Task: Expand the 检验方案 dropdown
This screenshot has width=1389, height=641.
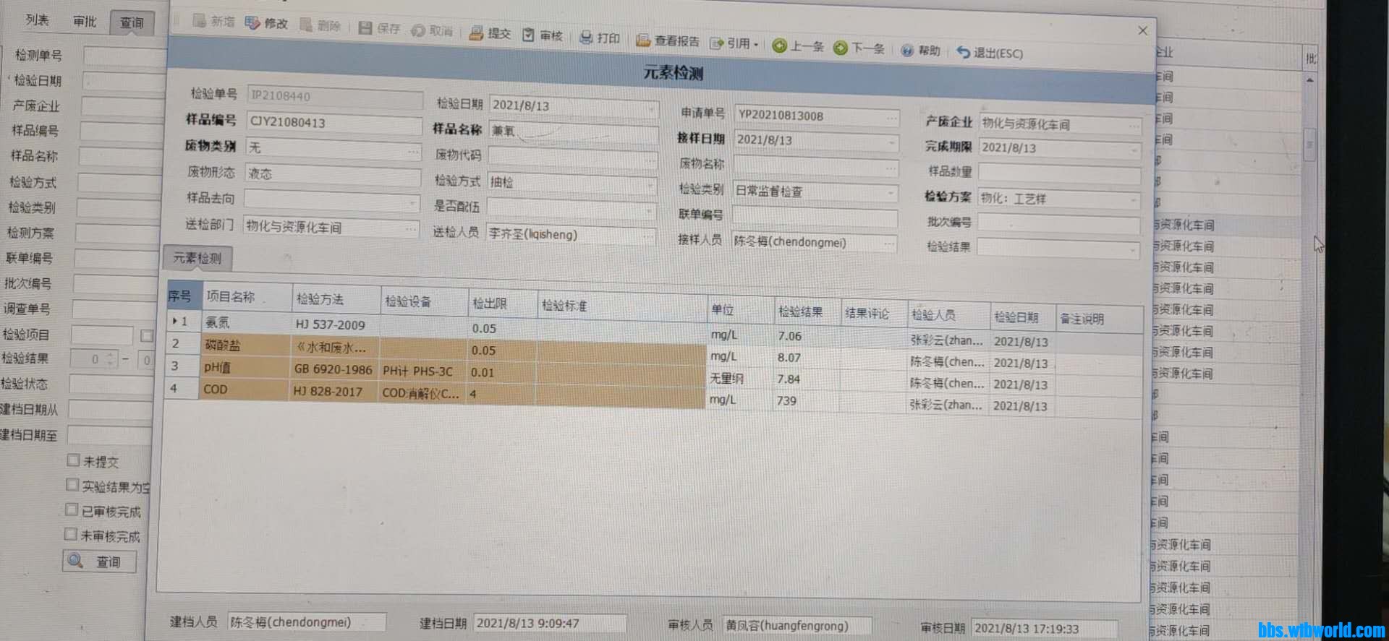Action: (x=1132, y=200)
